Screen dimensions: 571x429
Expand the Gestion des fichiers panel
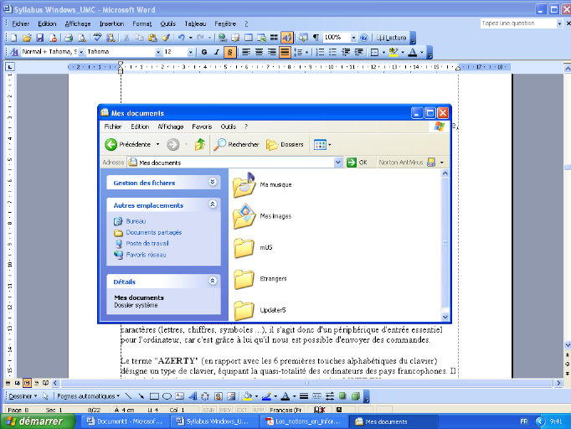[x=213, y=182]
